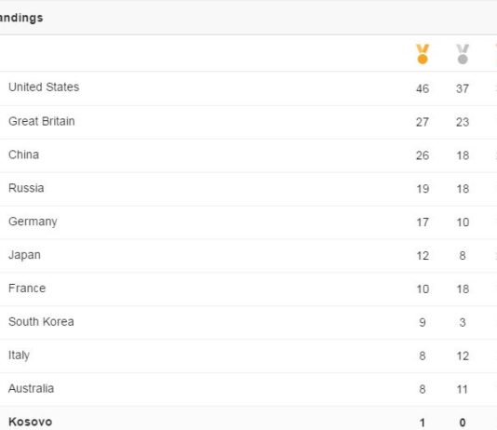The image size is (497, 430).
Task: Select the United States row
Action: tap(248, 88)
